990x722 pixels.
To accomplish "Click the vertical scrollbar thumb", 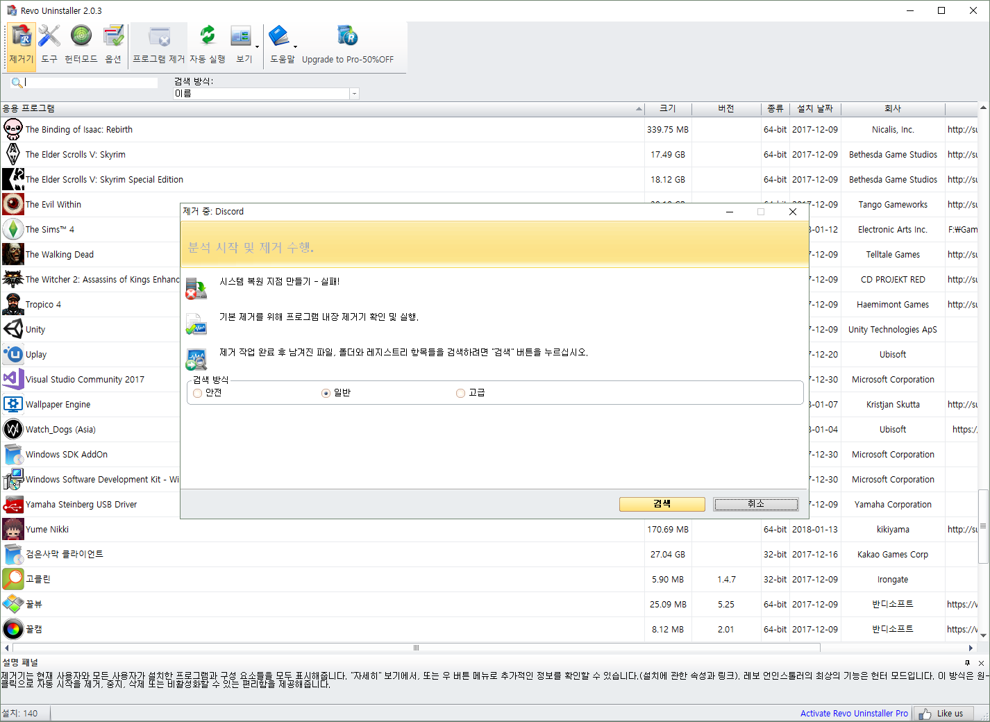I will point(983,526).
